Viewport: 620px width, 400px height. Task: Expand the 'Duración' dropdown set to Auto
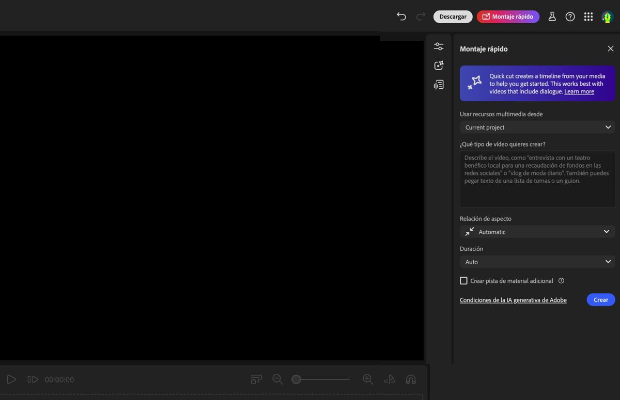537,262
